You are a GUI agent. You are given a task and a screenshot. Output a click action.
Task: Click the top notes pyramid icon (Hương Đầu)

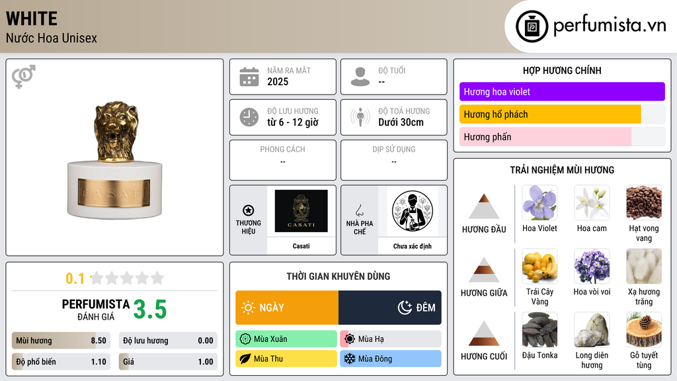coord(484,206)
